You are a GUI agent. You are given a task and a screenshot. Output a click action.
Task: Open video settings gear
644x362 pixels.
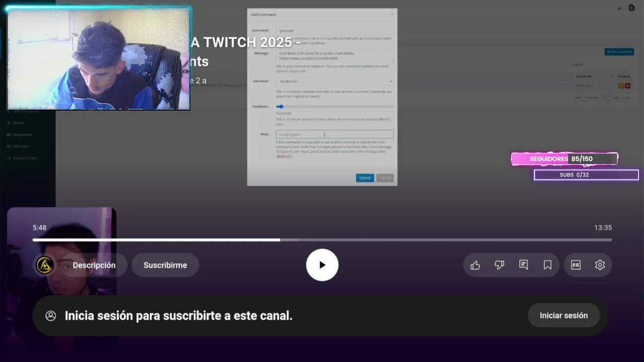tap(600, 265)
